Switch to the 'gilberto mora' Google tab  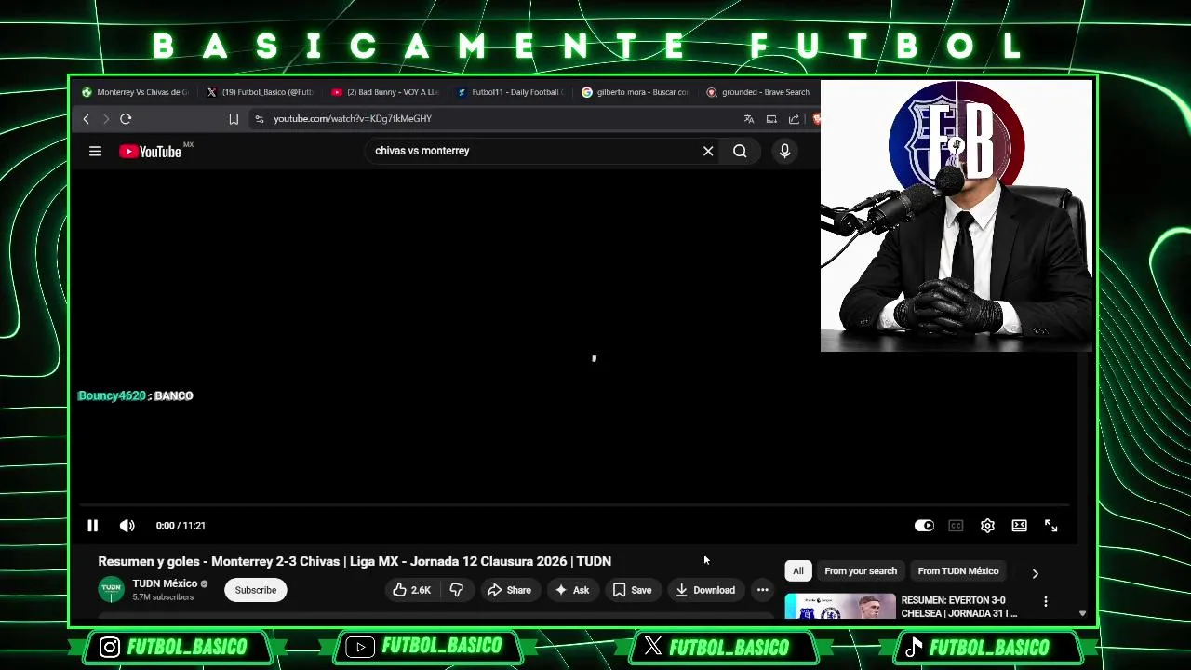coord(635,92)
